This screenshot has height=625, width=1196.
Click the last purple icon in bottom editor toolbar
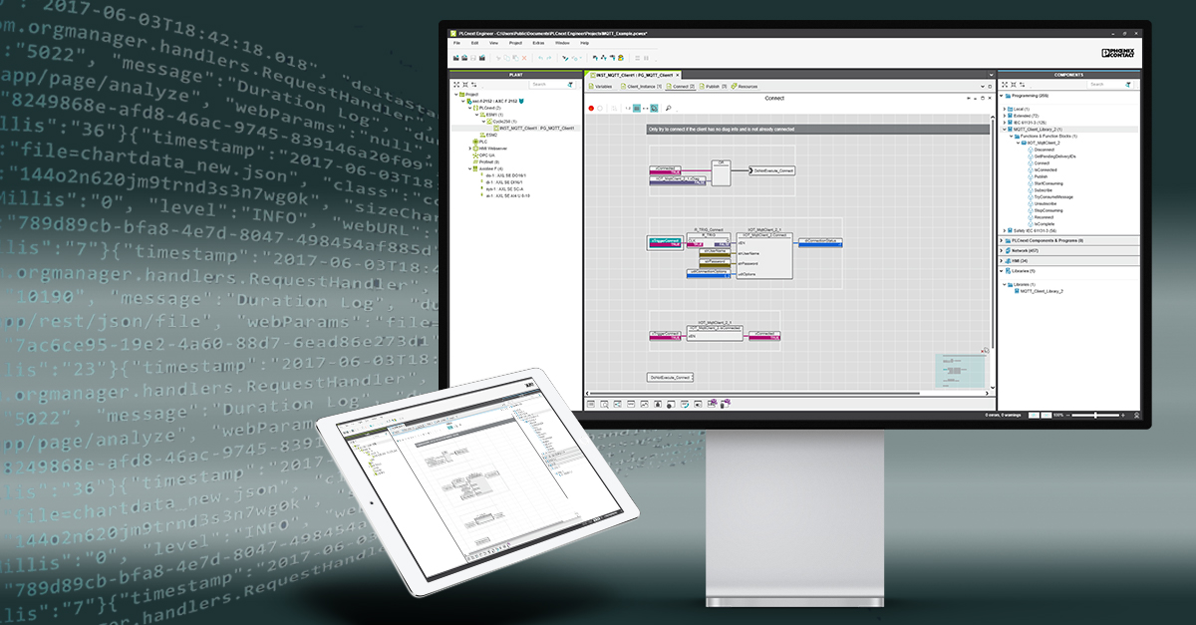coord(726,404)
